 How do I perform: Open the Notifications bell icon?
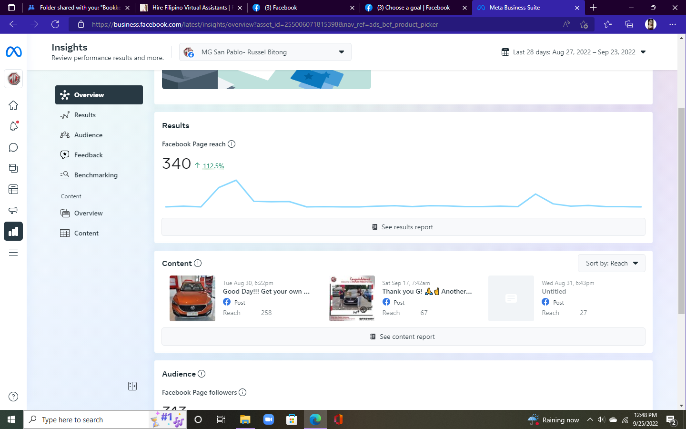pos(13,126)
